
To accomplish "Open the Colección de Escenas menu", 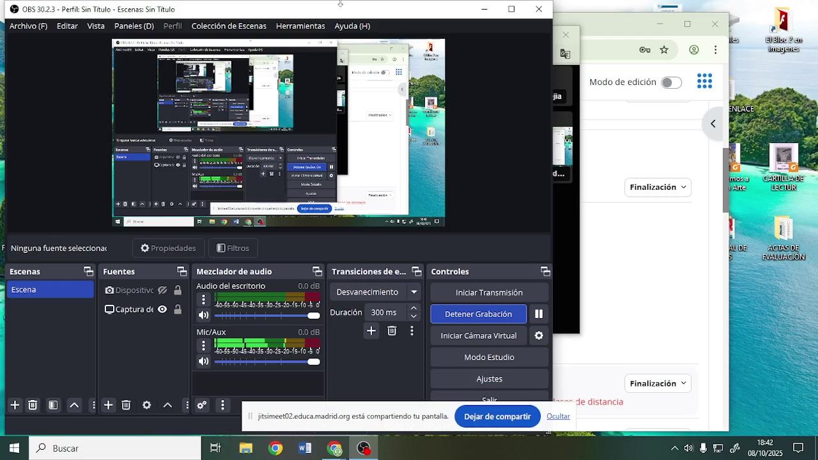I will pyautogui.click(x=229, y=26).
